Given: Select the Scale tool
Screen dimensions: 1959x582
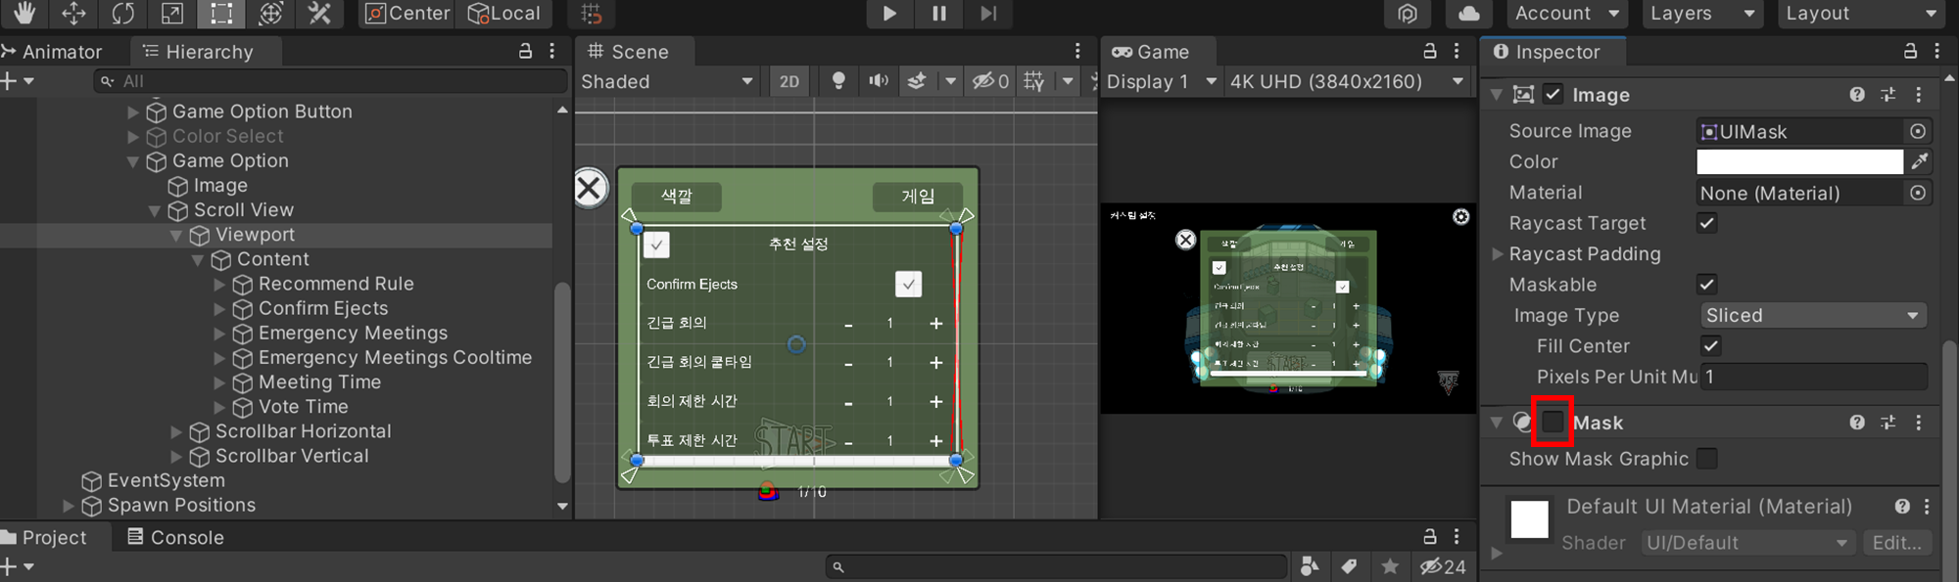Looking at the screenshot, I should 172,13.
